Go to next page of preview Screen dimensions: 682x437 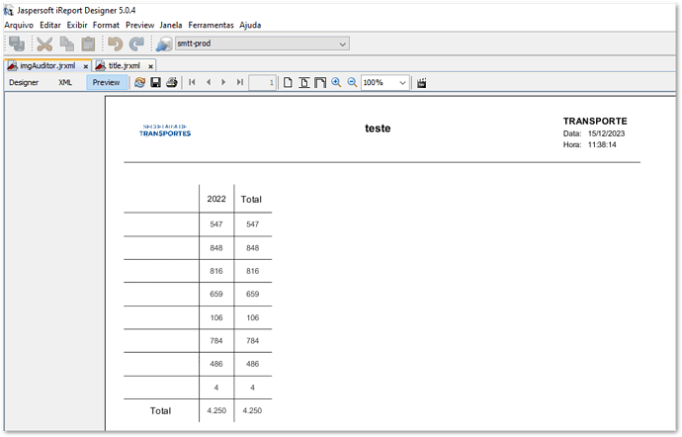(x=223, y=82)
